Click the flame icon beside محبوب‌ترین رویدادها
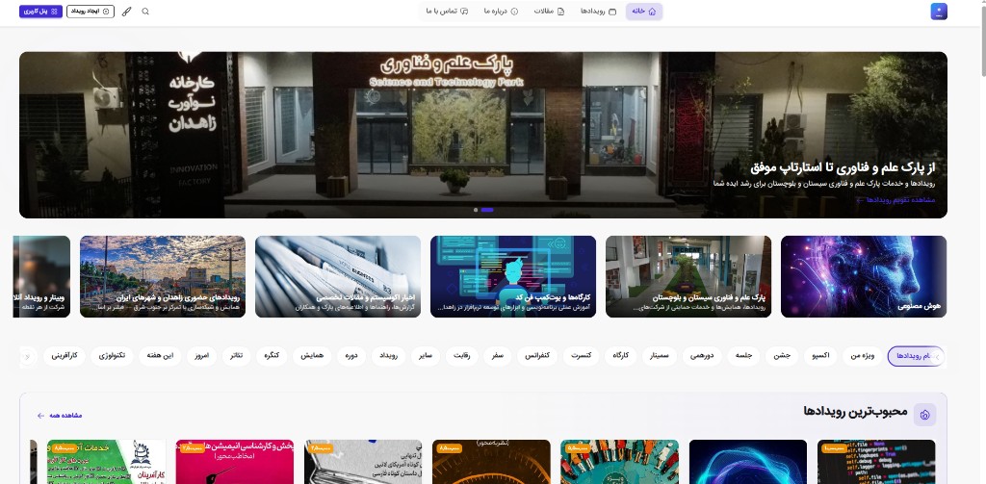Screen dimensions: 986x484 (924, 415)
